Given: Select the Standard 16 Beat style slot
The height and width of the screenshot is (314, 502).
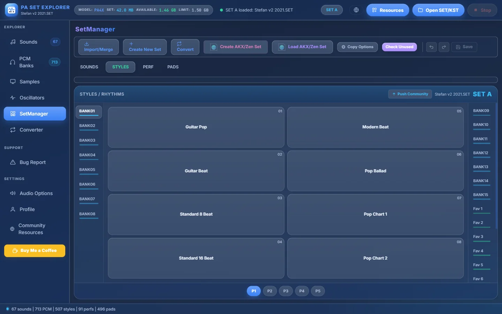Looking at the screenshot, I should pos(196,258).
